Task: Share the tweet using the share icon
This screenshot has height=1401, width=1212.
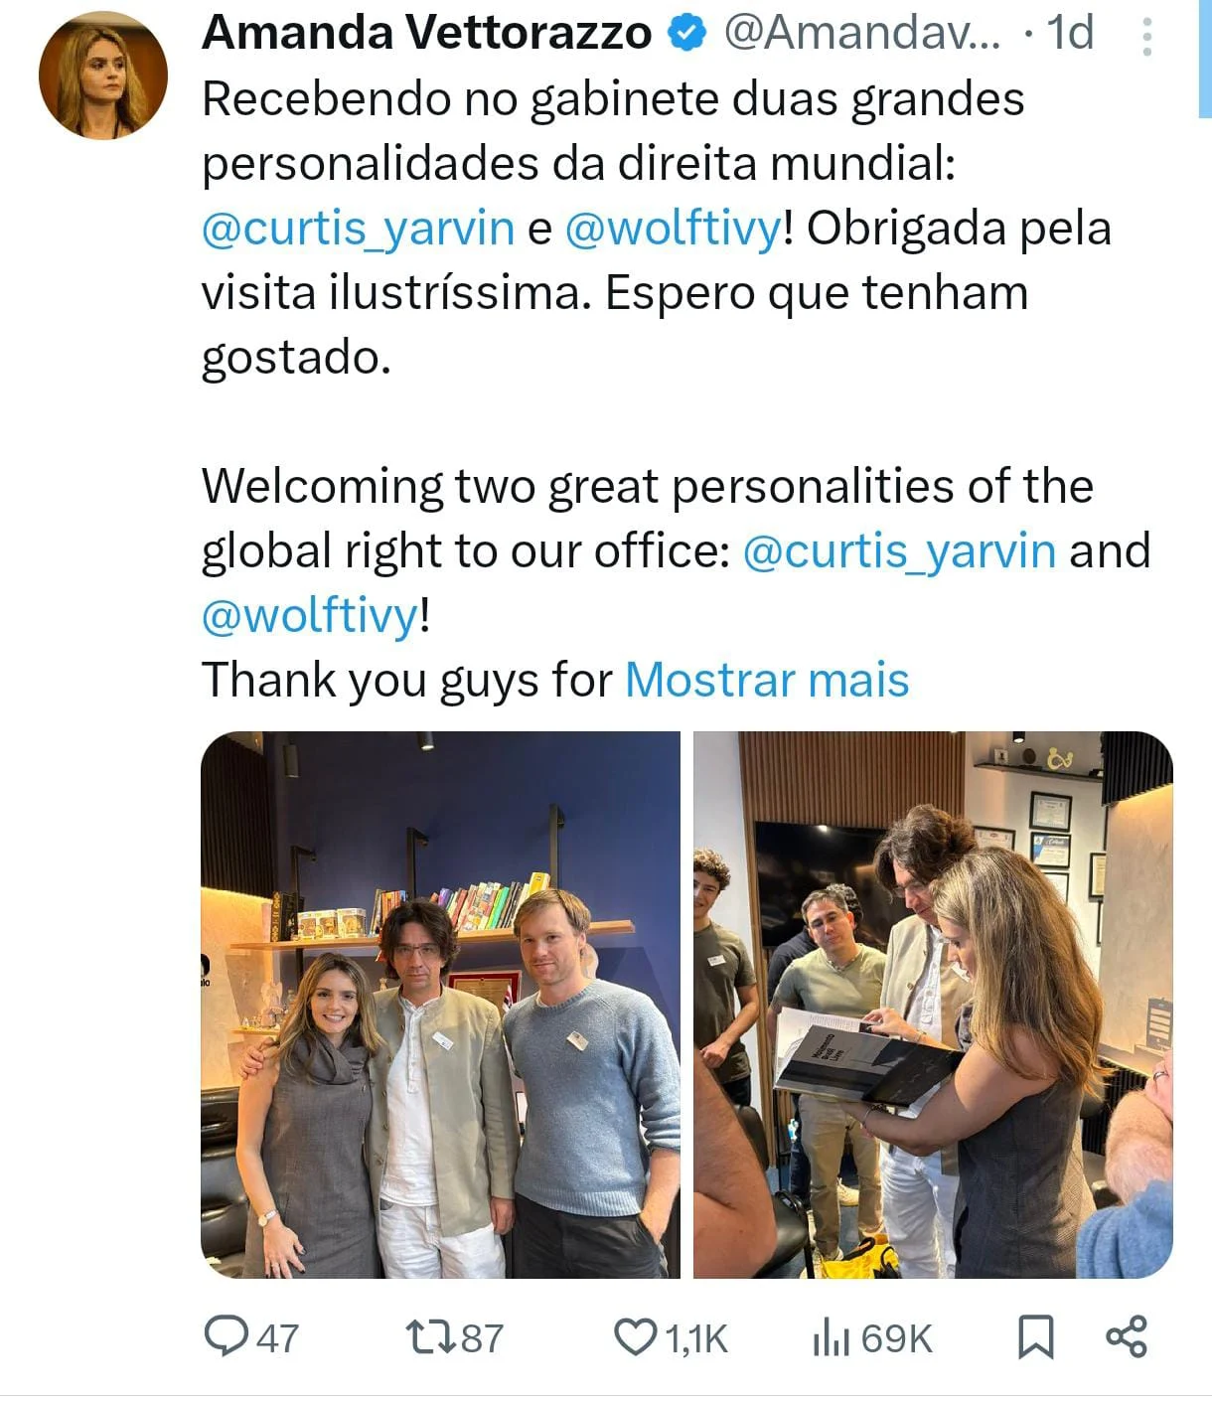Action: point(1127,1336)
